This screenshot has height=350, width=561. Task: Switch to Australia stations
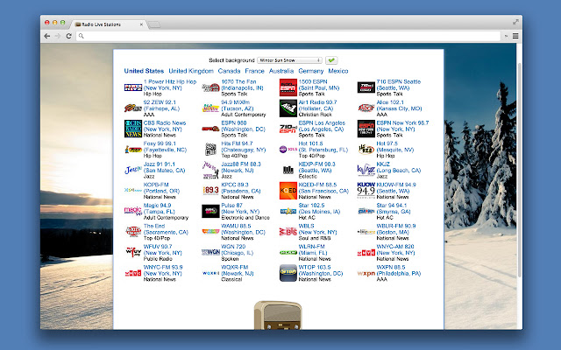coord(281,71)
